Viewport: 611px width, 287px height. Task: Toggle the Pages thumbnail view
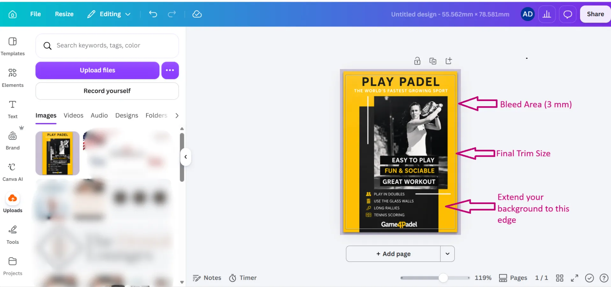pos(513,278)
